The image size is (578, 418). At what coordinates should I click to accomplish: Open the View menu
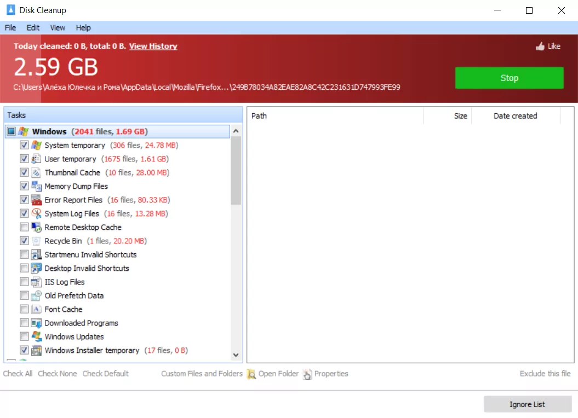(58, 27)
